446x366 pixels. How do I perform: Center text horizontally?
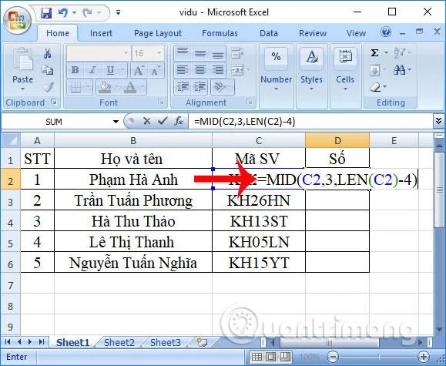pos(200,70)
